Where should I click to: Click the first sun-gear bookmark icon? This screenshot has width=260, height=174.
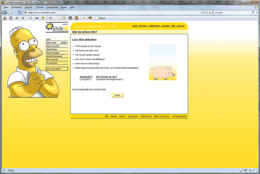(17, 18)
